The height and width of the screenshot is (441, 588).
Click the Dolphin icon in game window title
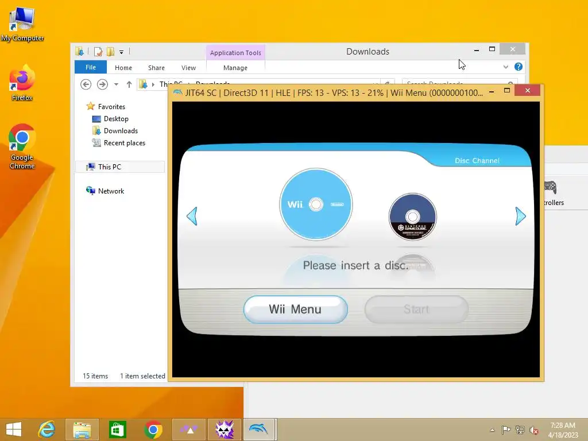(178, 92)
